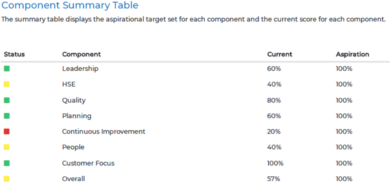Click the Component column header
Image resolution: width=391 pixels, height=189 pixels.
tap(82, 55)
